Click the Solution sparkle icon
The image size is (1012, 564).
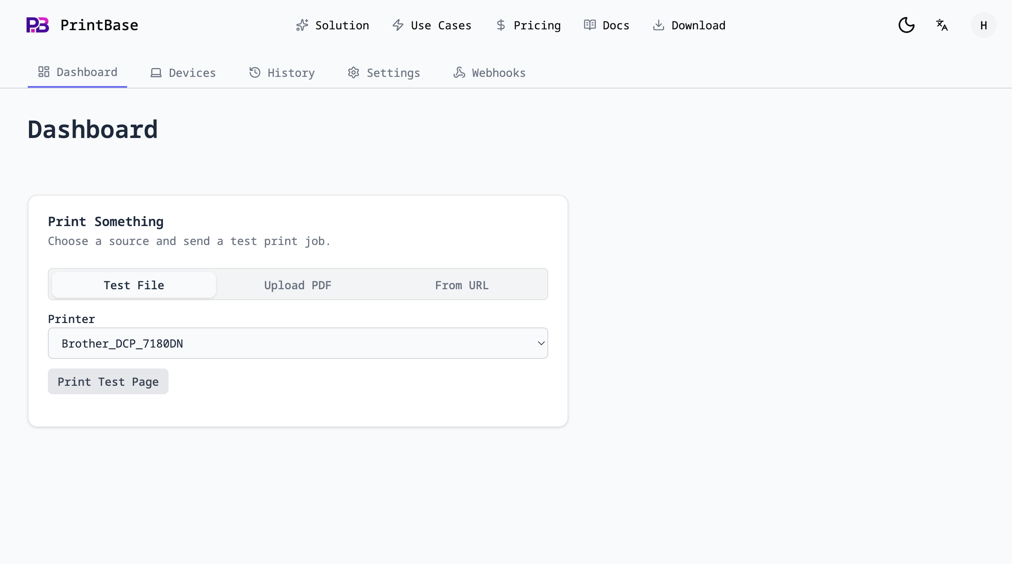(x=302, y=25)
